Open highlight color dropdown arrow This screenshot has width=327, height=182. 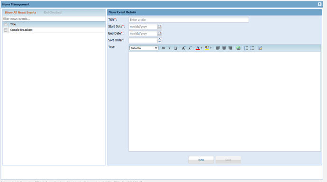(211, 48)
